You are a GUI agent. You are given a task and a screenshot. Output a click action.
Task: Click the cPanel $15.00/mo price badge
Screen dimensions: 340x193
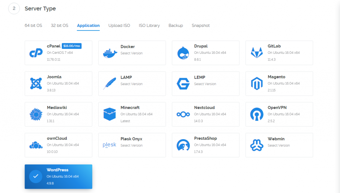click(x=72, y=46)
